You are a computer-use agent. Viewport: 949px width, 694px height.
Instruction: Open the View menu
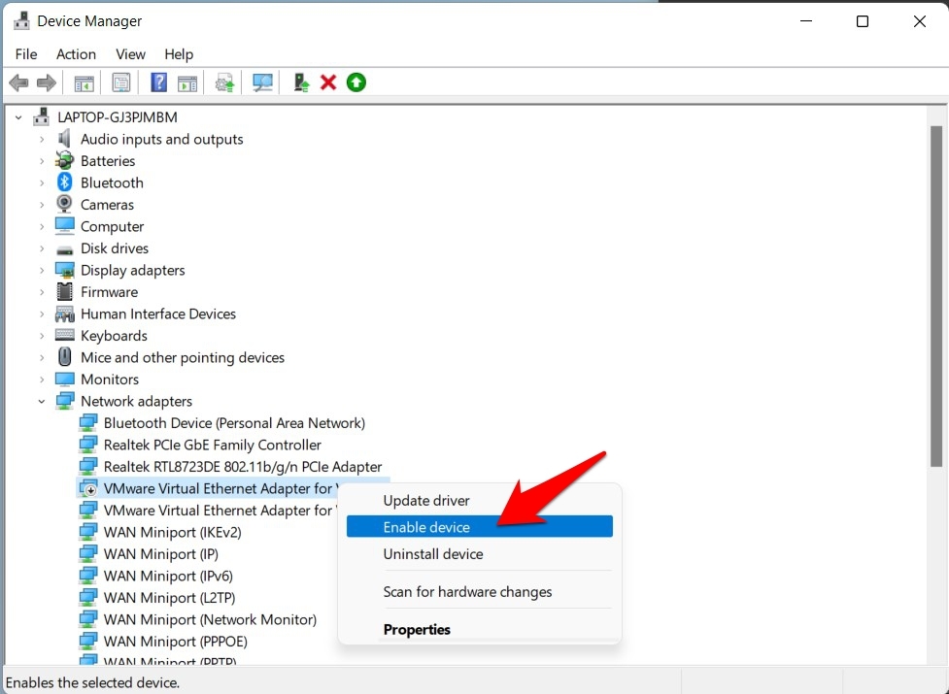pyautogui.click(x=130, y=54)
